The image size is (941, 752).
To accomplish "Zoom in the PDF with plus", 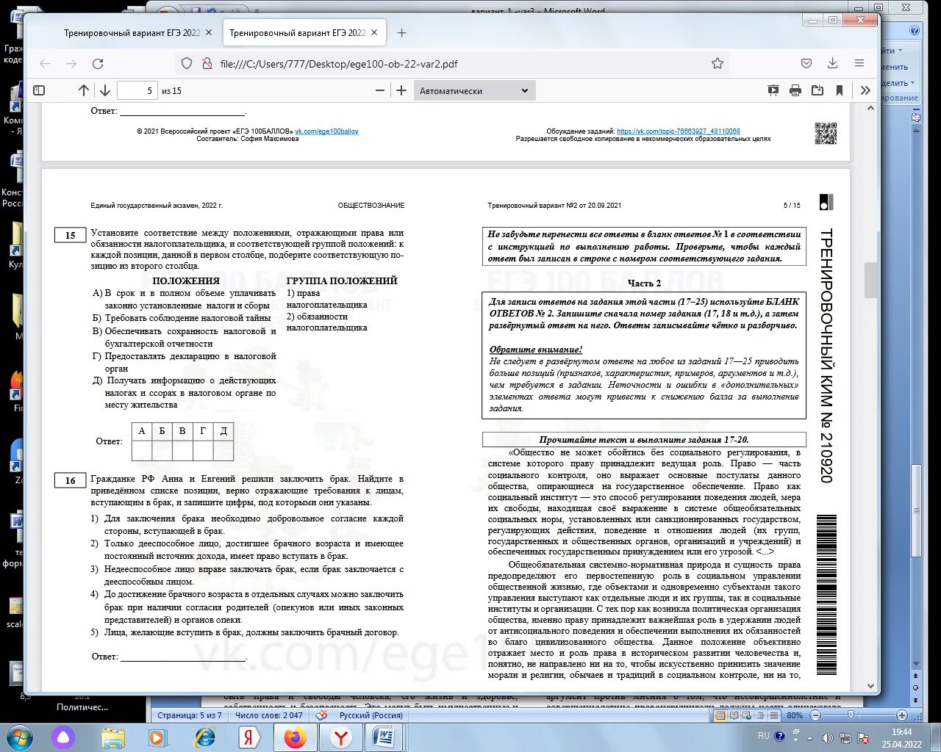I will [x=401, y=90].
